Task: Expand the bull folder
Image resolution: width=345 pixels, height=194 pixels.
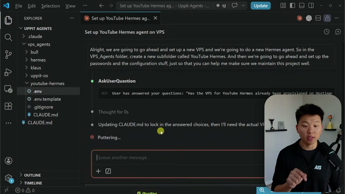Action: pos(49,52)
